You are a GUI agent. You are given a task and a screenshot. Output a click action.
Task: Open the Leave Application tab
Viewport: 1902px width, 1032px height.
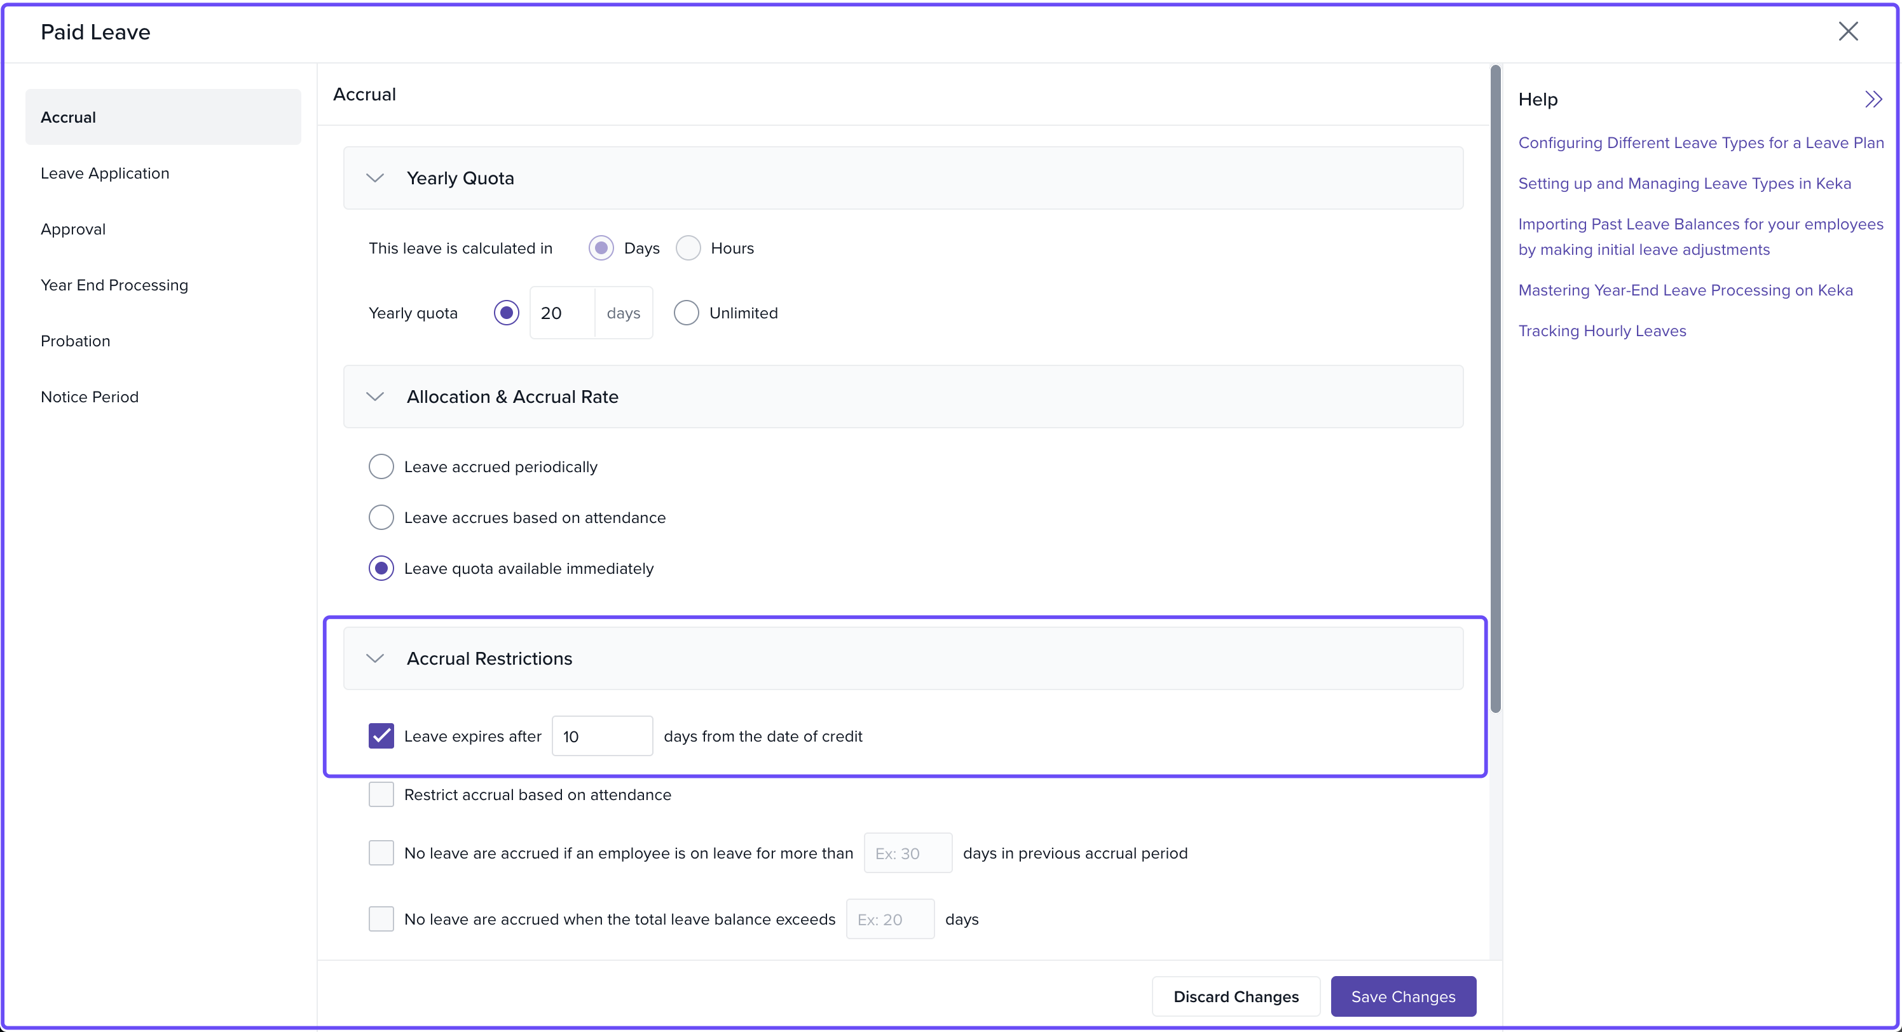105,173
